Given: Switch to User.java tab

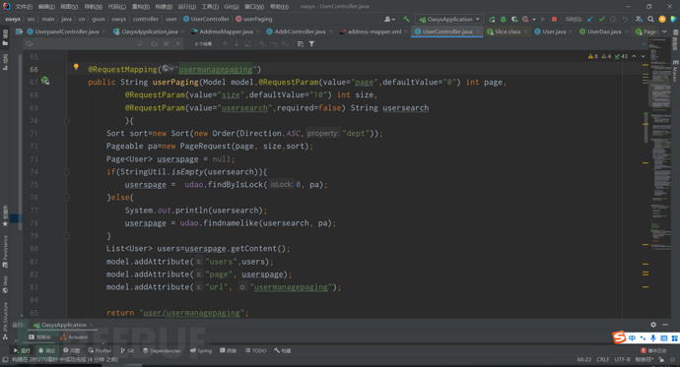Looking at the screenshot, I should click(x=554, y=31).
